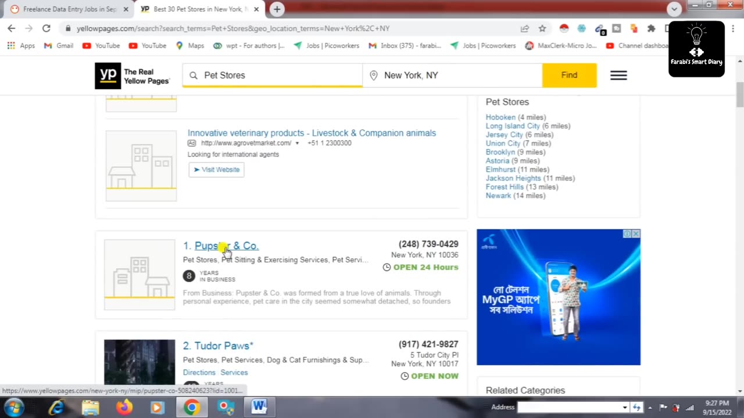
Task: Open Internet Explorer from the taskbar
Action: pyautogui.click(x=56, y=408)
